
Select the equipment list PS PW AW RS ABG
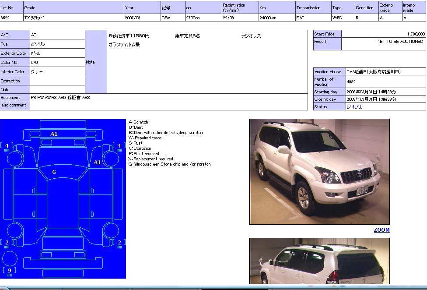(x=48, y=98)
